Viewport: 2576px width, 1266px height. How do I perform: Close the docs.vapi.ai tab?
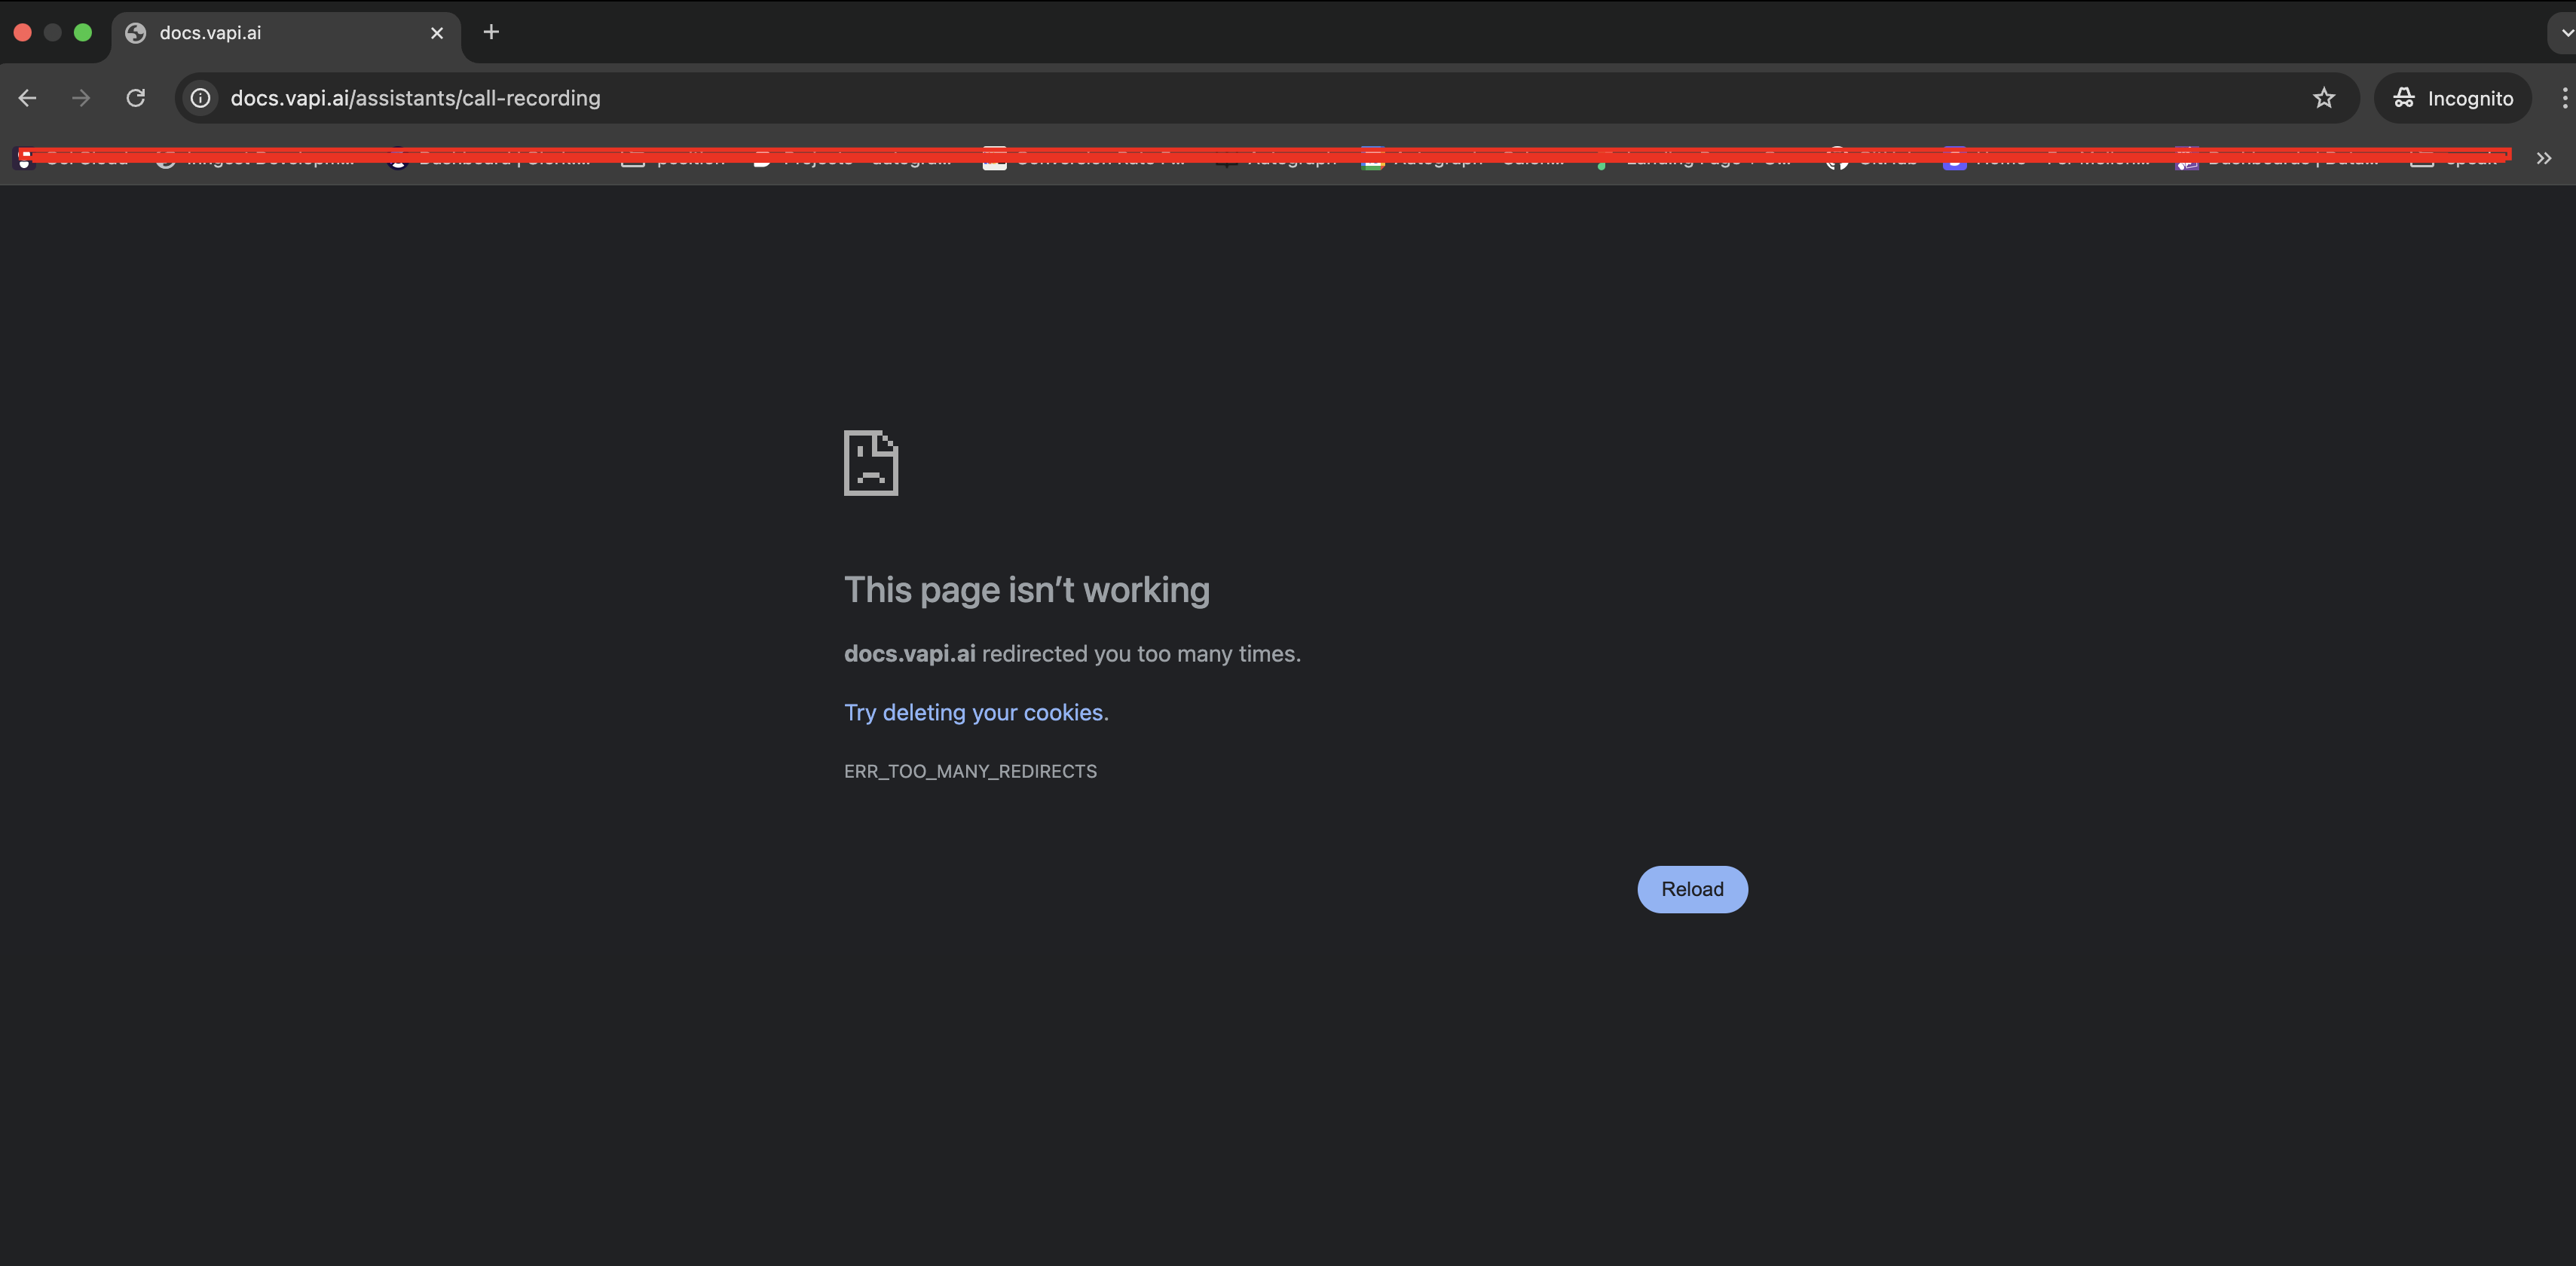[437, 33]
